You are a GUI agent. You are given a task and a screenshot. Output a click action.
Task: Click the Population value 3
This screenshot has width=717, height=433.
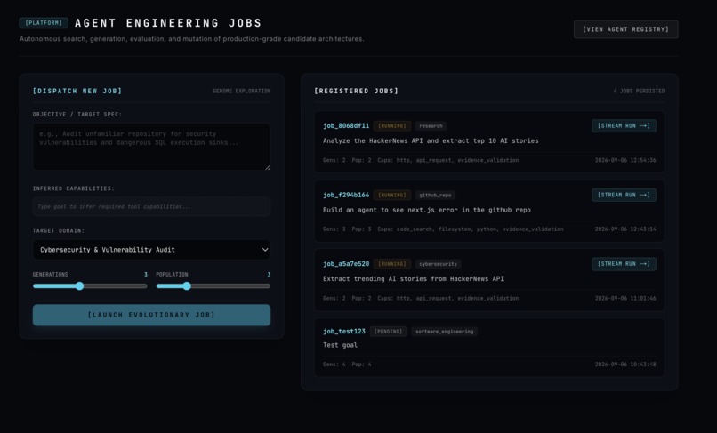pos(269,275)
